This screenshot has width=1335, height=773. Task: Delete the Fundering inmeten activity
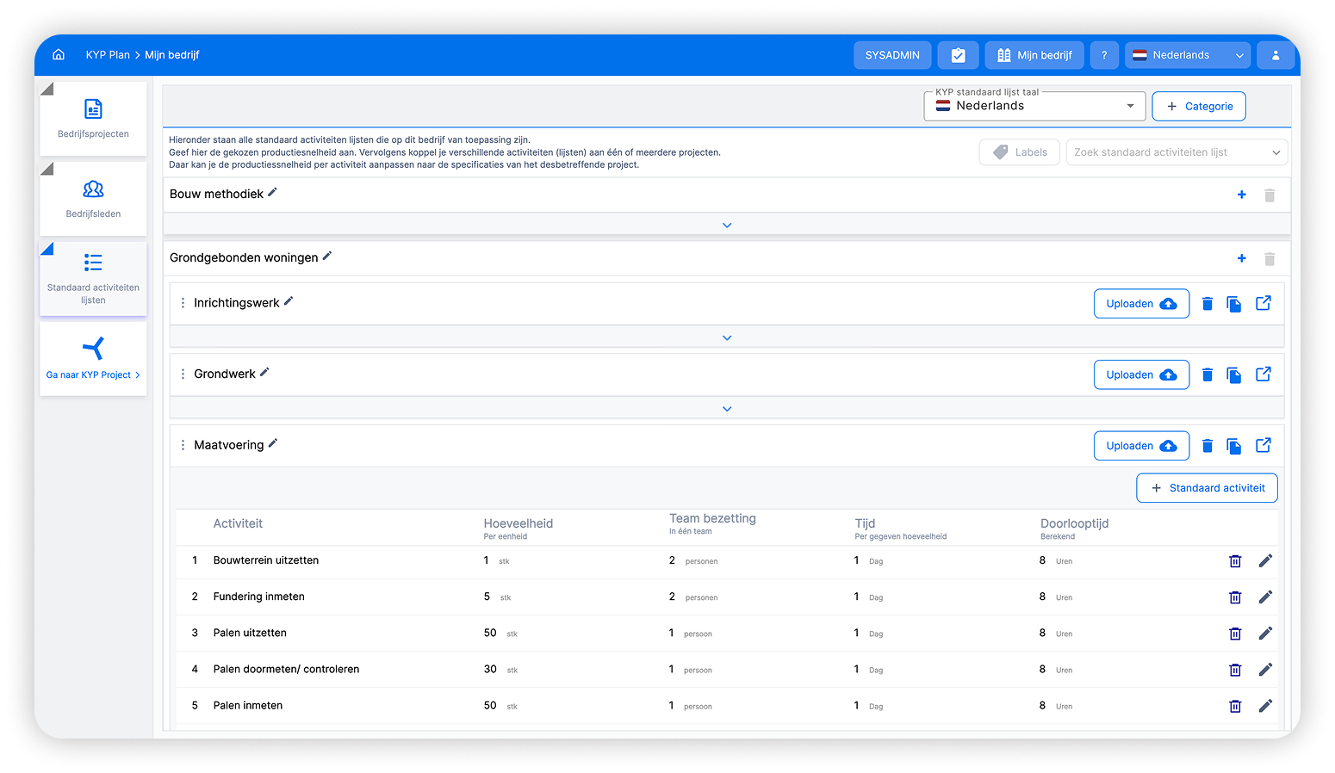pyautogui.click(x=1235, y=597)
